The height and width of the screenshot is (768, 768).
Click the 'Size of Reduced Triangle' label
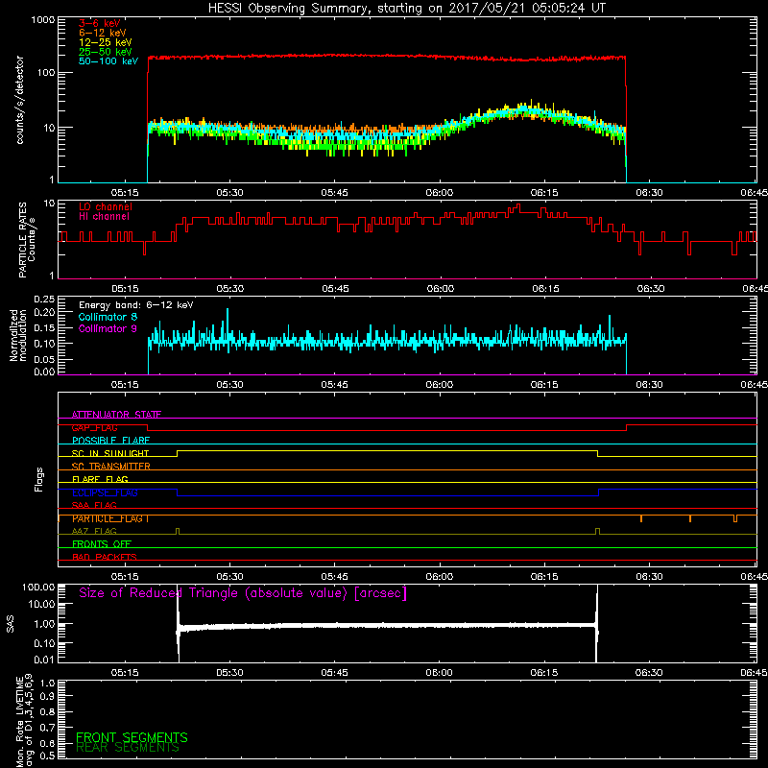pos(243,593)
